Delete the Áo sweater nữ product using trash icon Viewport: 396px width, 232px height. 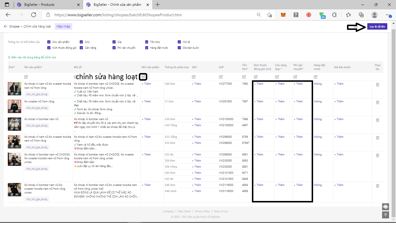tap(377, 102)
